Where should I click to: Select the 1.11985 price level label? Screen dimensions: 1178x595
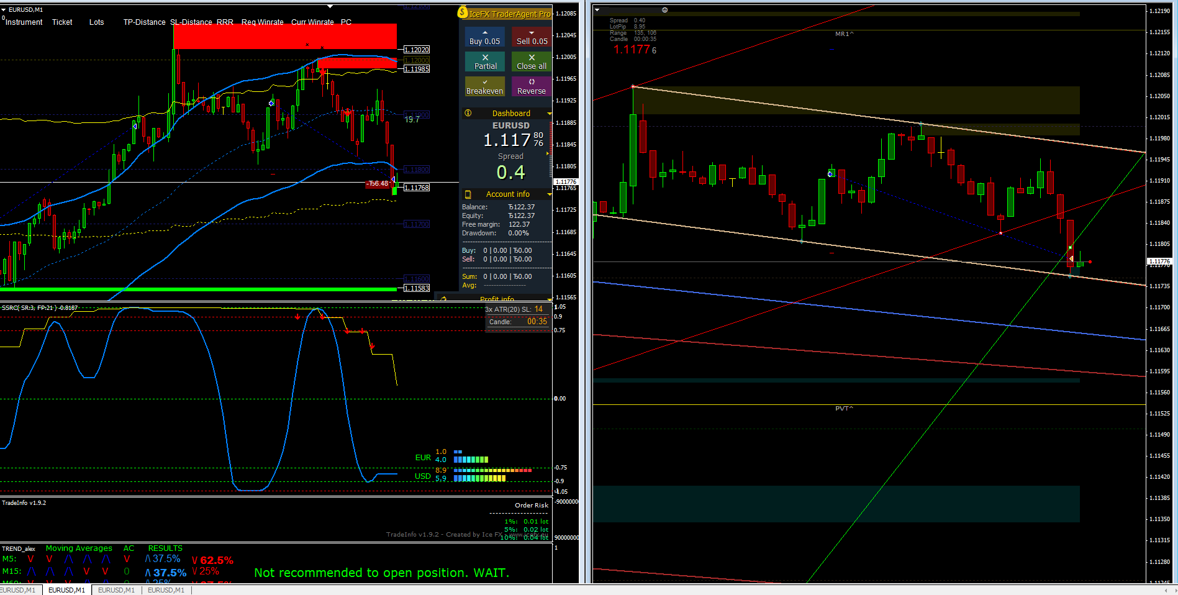tap(417, 69)
